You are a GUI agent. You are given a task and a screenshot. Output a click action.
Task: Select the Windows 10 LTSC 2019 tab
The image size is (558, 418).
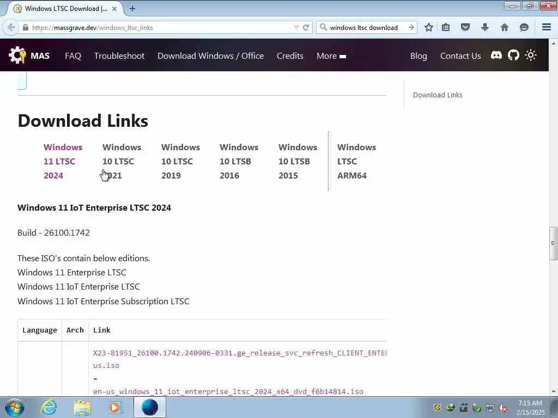pos(180,161)
